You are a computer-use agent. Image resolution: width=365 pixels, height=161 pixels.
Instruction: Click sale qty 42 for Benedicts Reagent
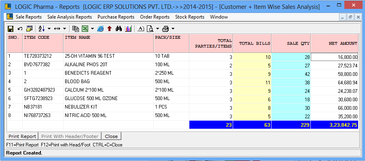(x=291, y=74)
